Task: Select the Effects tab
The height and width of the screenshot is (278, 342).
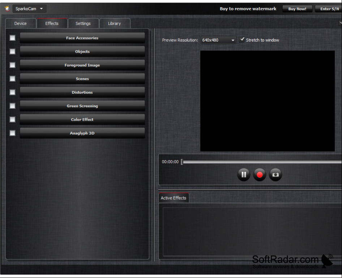Action: (52, 23)
